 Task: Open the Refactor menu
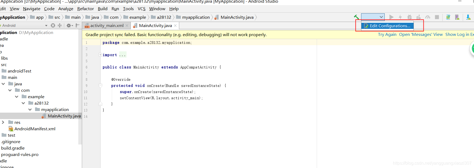click(x=86, y=9)
